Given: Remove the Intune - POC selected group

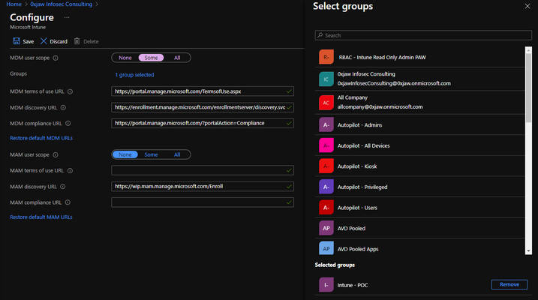Looking at the screenshot, I should tap(509, 284).
